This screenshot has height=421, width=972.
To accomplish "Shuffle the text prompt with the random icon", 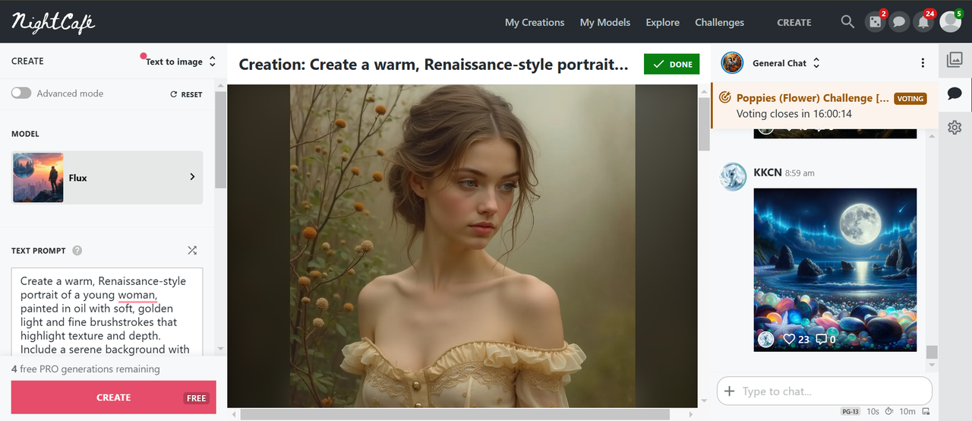I will pyautogui.click(x=192, y=250).
